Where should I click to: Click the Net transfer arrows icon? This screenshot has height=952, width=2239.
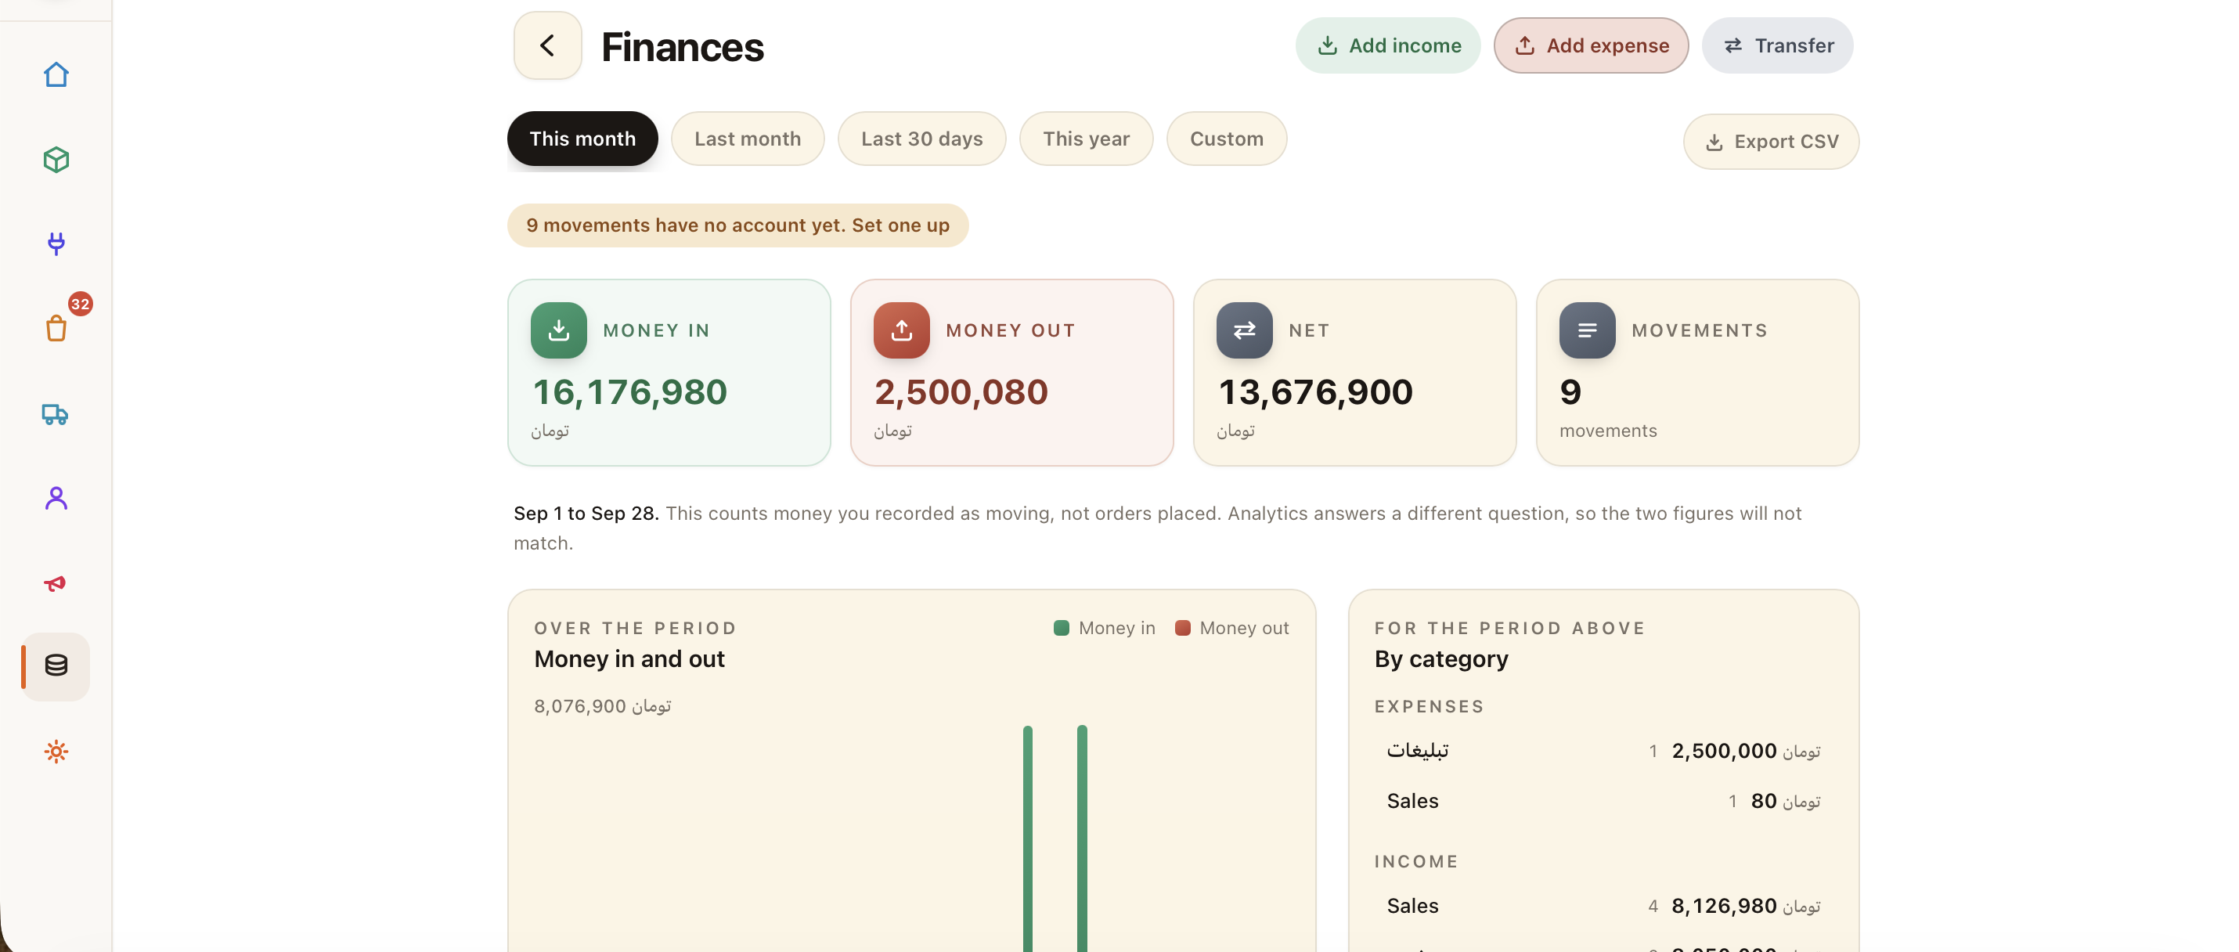coord(1244,330)
